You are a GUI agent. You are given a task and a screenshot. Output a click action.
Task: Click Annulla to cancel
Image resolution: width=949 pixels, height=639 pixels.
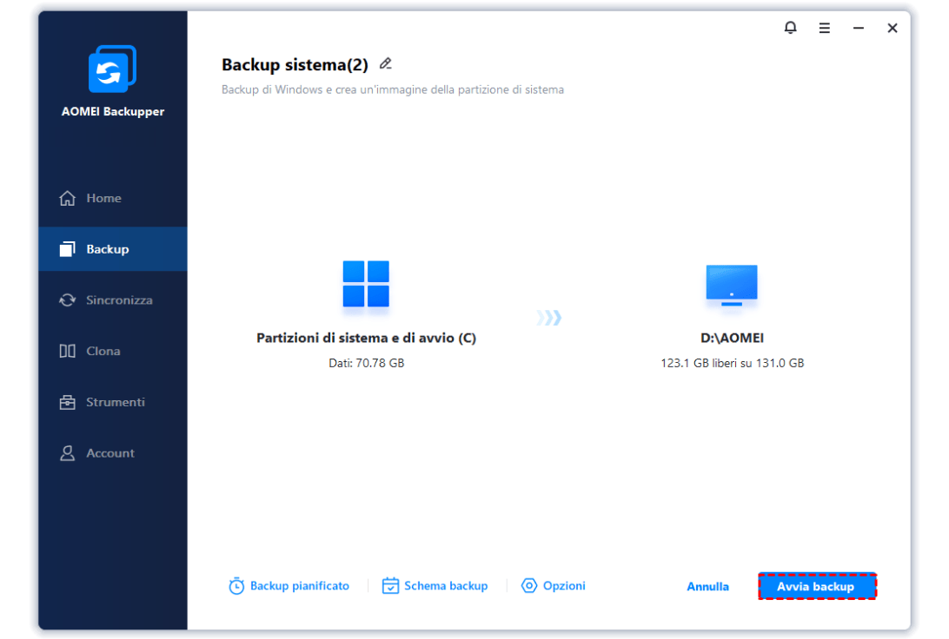[x=707, y=586]
